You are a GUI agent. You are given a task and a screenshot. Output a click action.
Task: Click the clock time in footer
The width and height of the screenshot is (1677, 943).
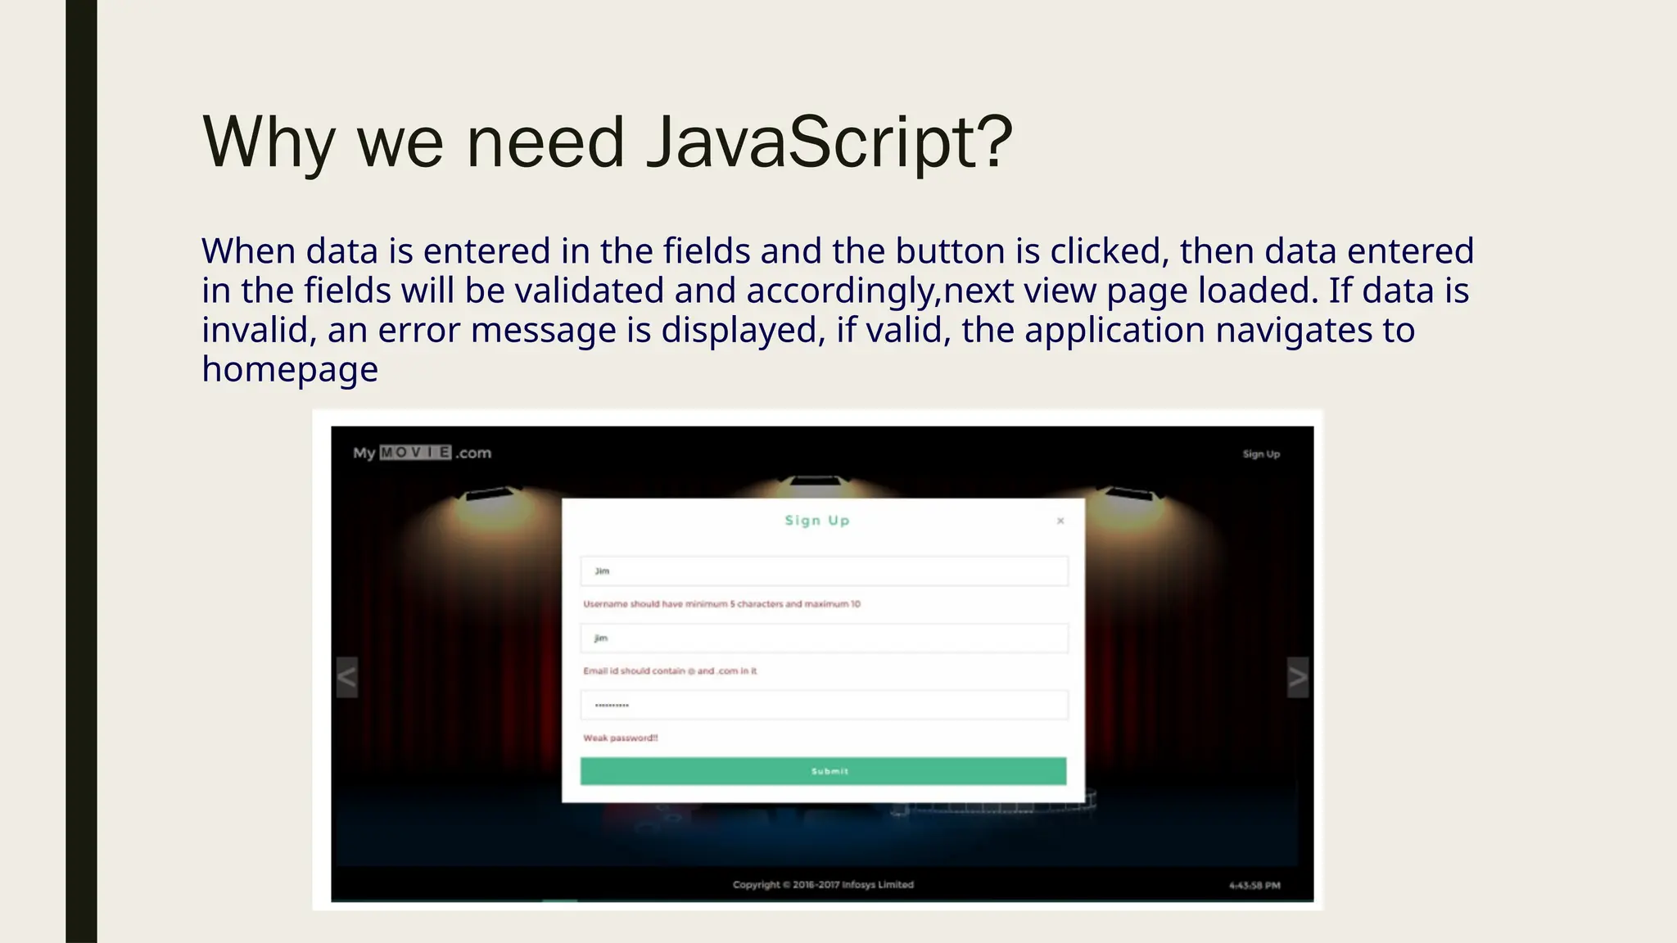(1254, 885)
